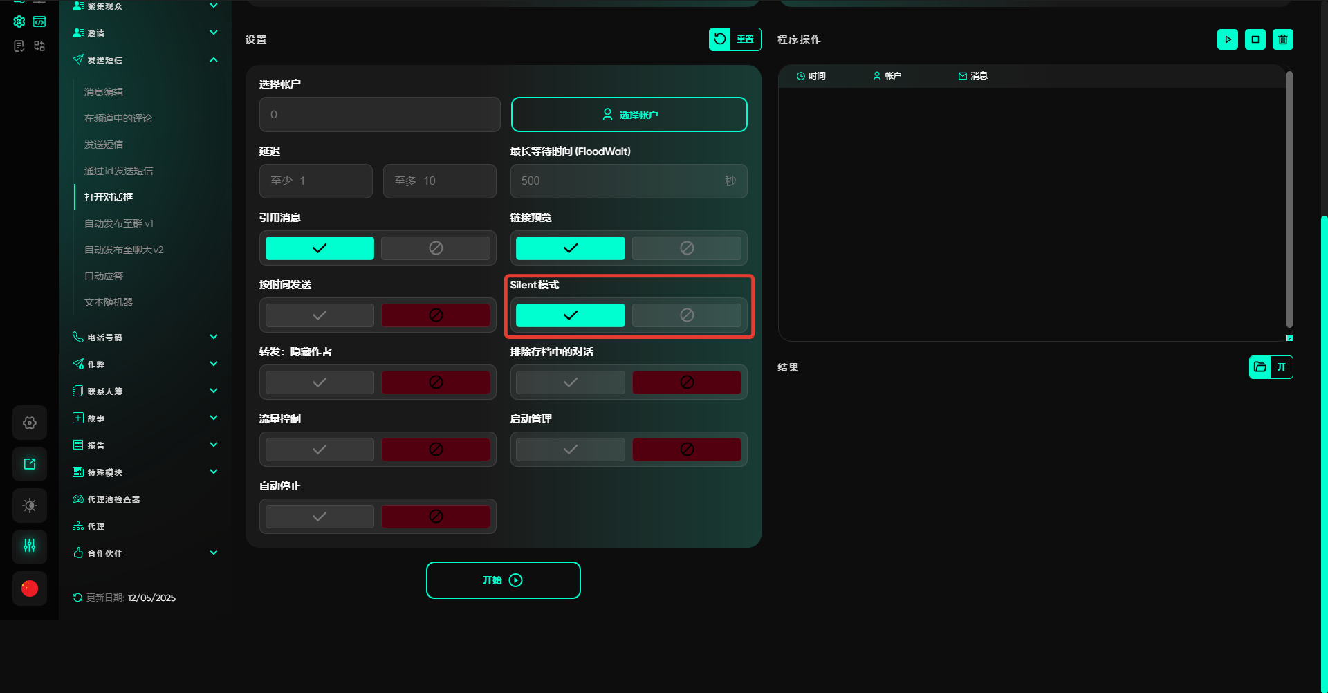Click the external-link icon in left bar
Viewport: 1328px width, 693px height.
30,464
